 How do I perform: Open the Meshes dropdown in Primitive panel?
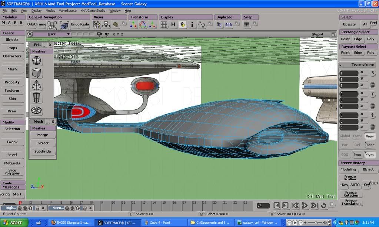tap(41, 51)
